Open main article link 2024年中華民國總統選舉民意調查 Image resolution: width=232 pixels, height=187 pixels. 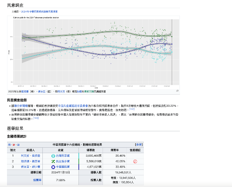(39, 12)
